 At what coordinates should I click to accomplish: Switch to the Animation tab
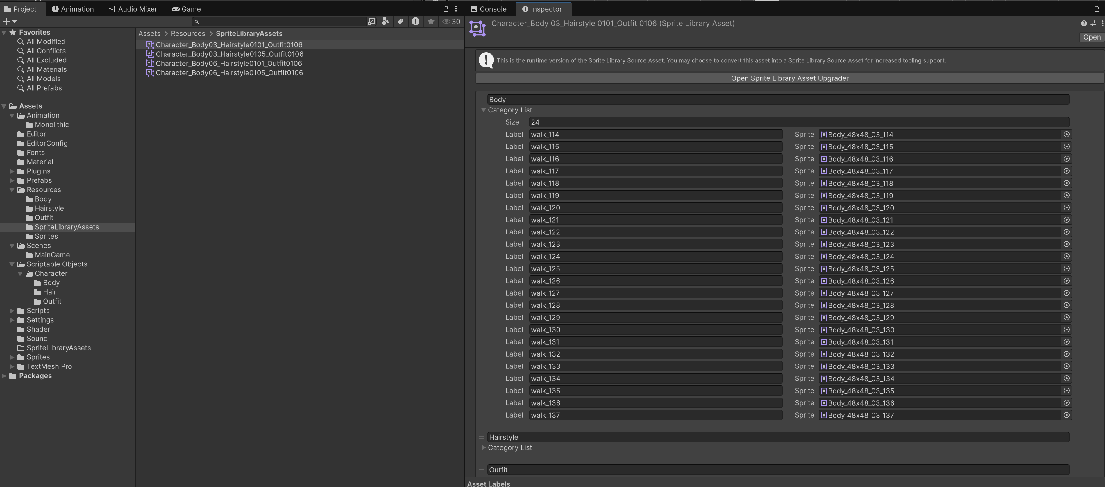72,9
